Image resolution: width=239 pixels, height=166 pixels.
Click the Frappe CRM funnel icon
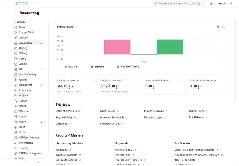(16, 32)
